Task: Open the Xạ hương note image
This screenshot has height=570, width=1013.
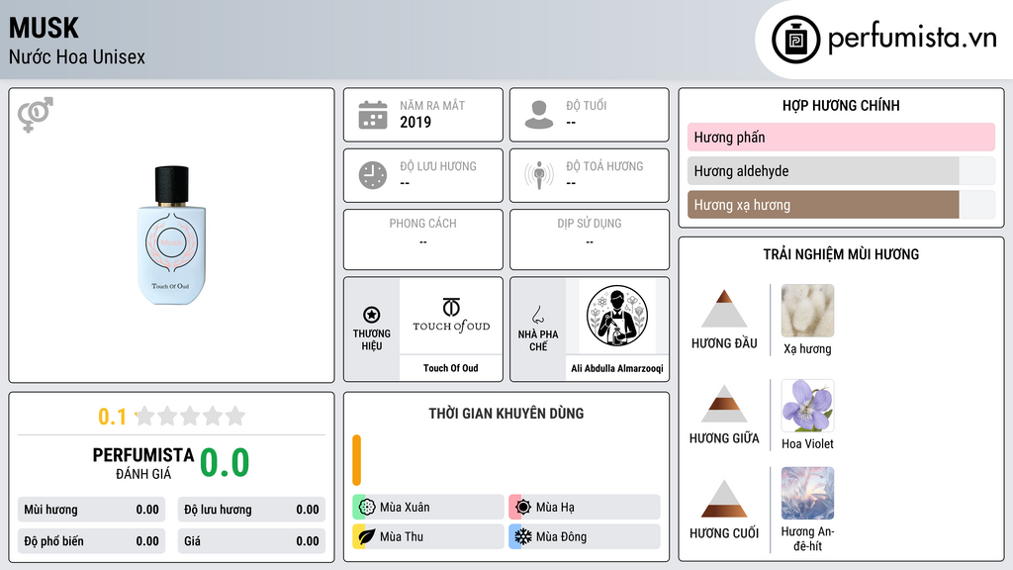Action: click(x=807, y=311)
